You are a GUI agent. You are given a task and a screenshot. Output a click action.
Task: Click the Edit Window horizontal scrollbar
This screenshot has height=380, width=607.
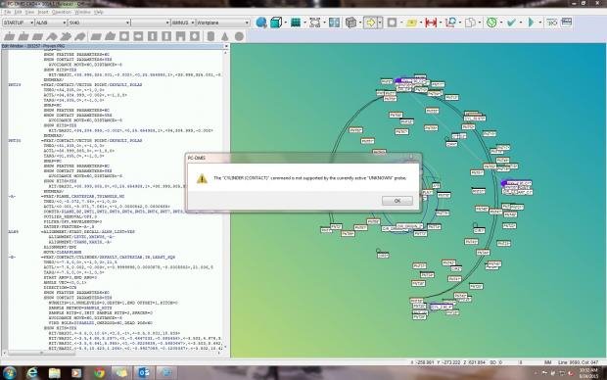click(113, 353)
